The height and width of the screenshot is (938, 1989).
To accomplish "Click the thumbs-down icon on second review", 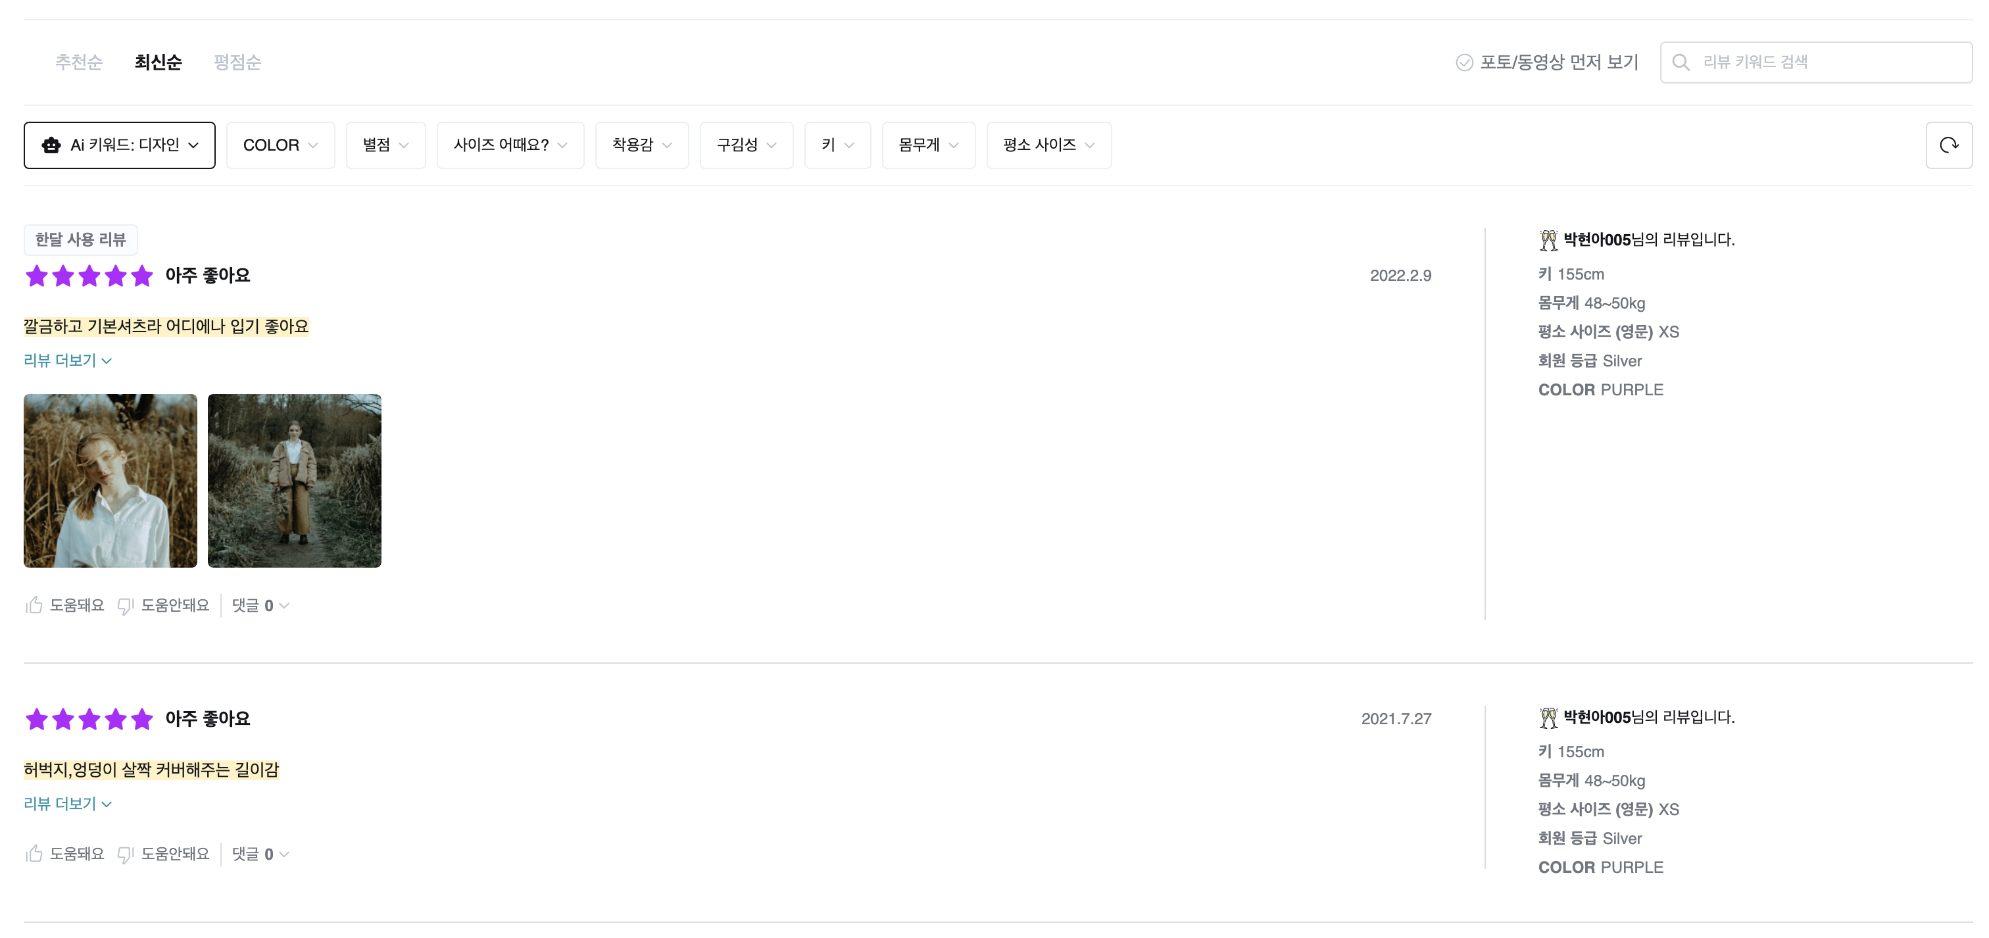I will coord(126,854).
